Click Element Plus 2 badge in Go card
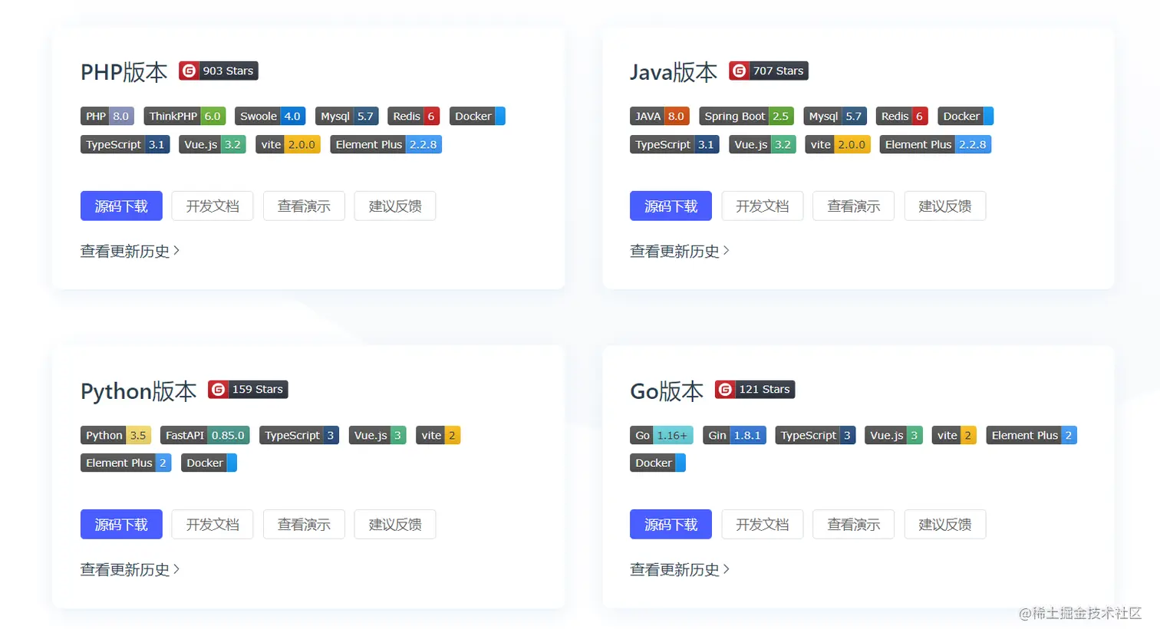1160x639 pixels. pos(1032,435)
